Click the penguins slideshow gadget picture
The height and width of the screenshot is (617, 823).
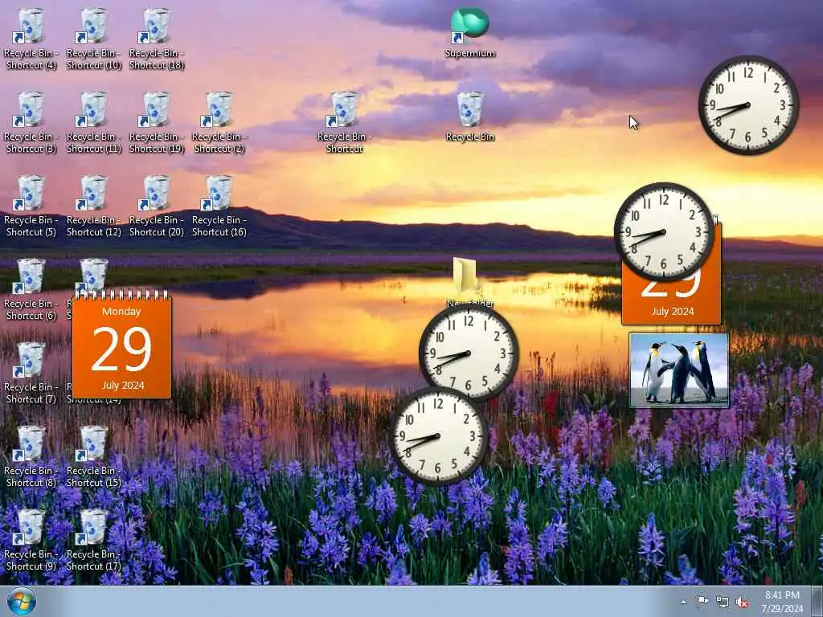[x=678, y=370]
